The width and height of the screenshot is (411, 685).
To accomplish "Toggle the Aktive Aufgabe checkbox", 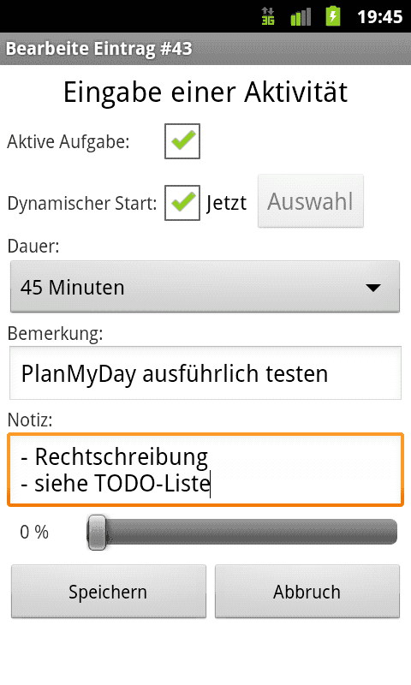I will tap(182, 141).
